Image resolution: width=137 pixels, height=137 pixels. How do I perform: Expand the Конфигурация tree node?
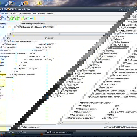(58, 91)
